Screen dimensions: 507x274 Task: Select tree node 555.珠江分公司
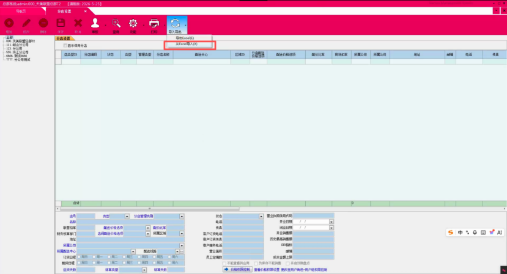pyautogui.click(x=17, y=52)
